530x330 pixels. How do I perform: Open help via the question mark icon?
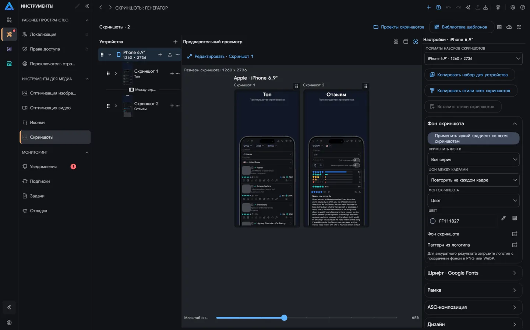[523, 7]
